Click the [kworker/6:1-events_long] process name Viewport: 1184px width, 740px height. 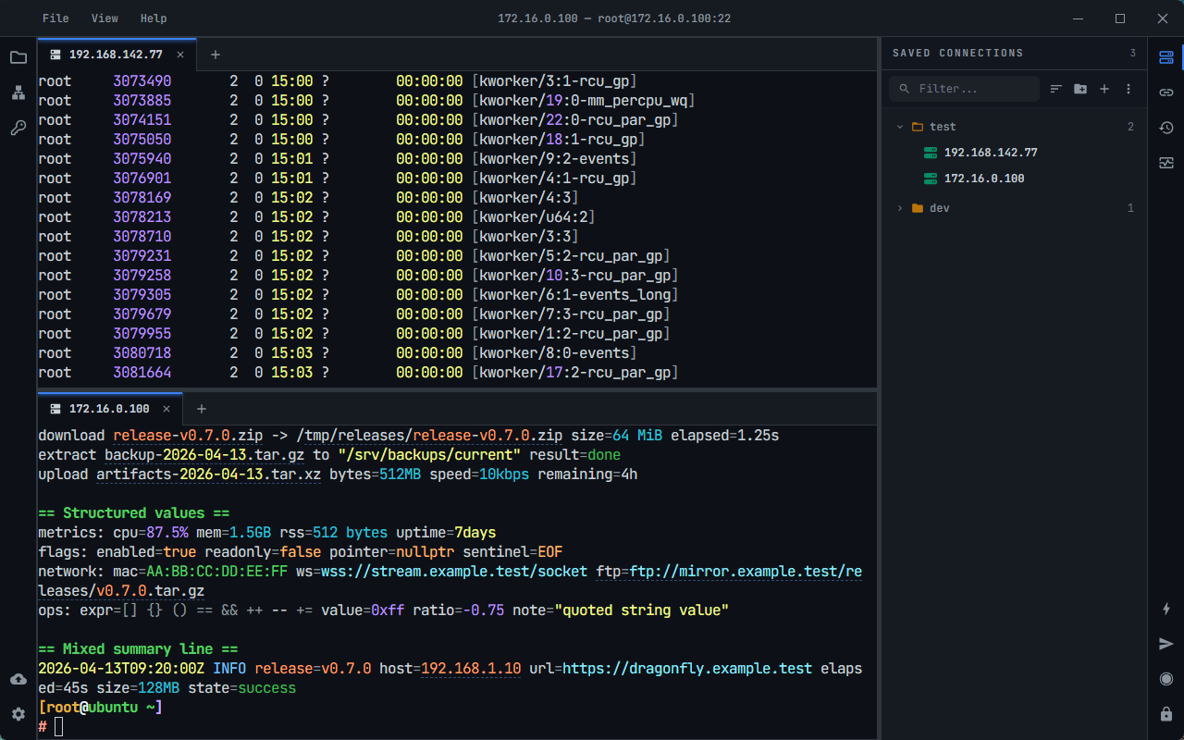tap(574, 295)
